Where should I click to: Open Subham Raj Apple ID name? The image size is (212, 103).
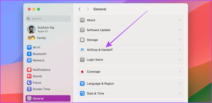click(46, 28)
